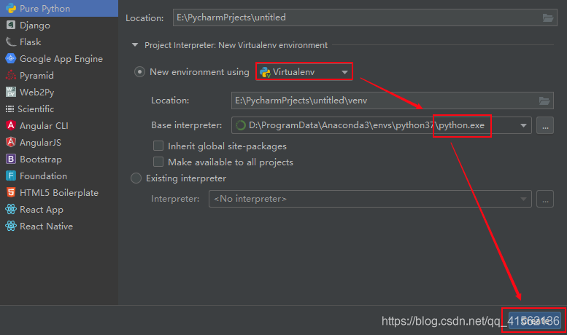
Task: Click the Web2Py project icon
Action: [x=11, y=92]
